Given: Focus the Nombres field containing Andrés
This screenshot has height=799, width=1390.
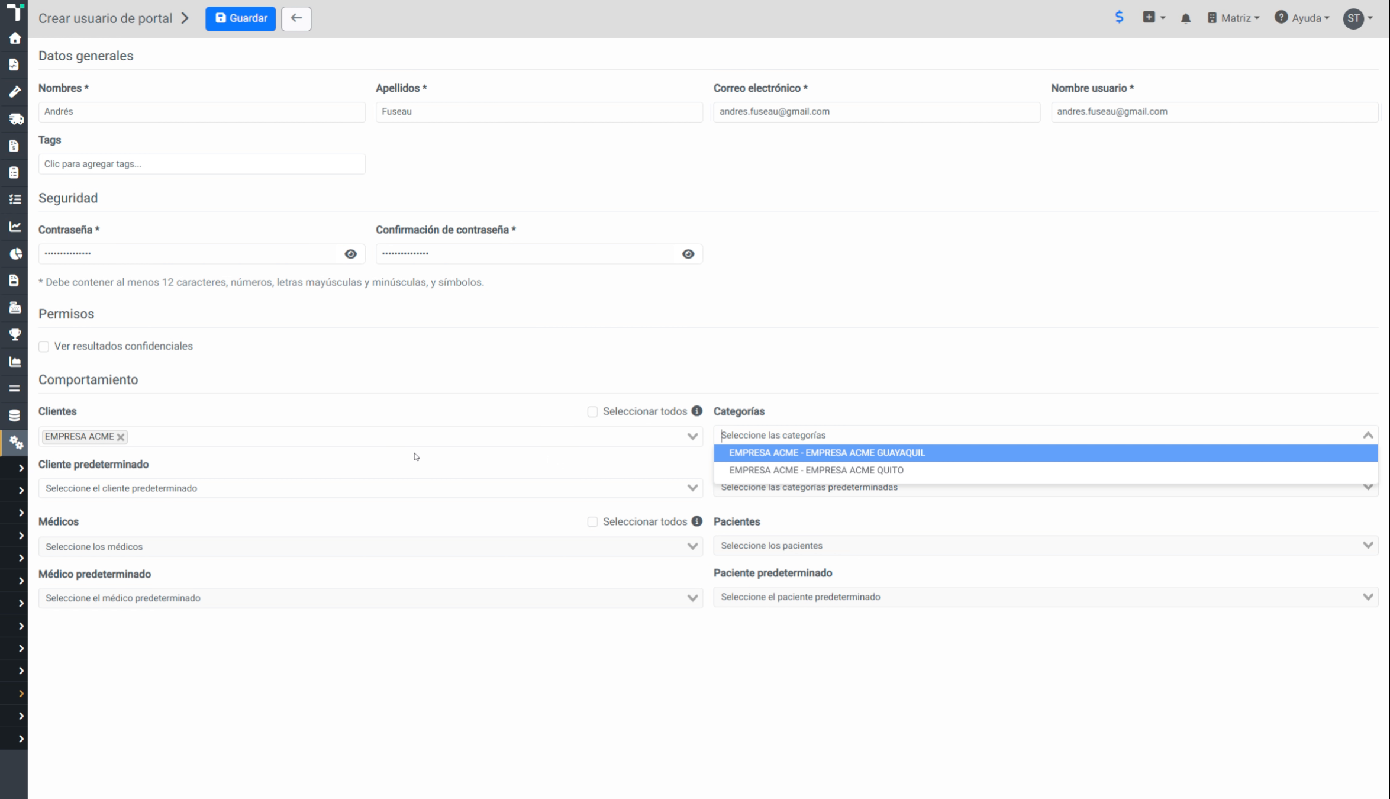Looking at the screenshot, I should tap(202, 112).
